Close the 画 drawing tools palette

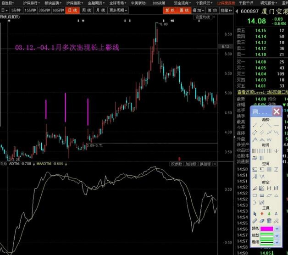point(276,111)
